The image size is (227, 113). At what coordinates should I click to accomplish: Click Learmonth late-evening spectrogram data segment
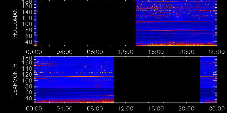[209, 79]
